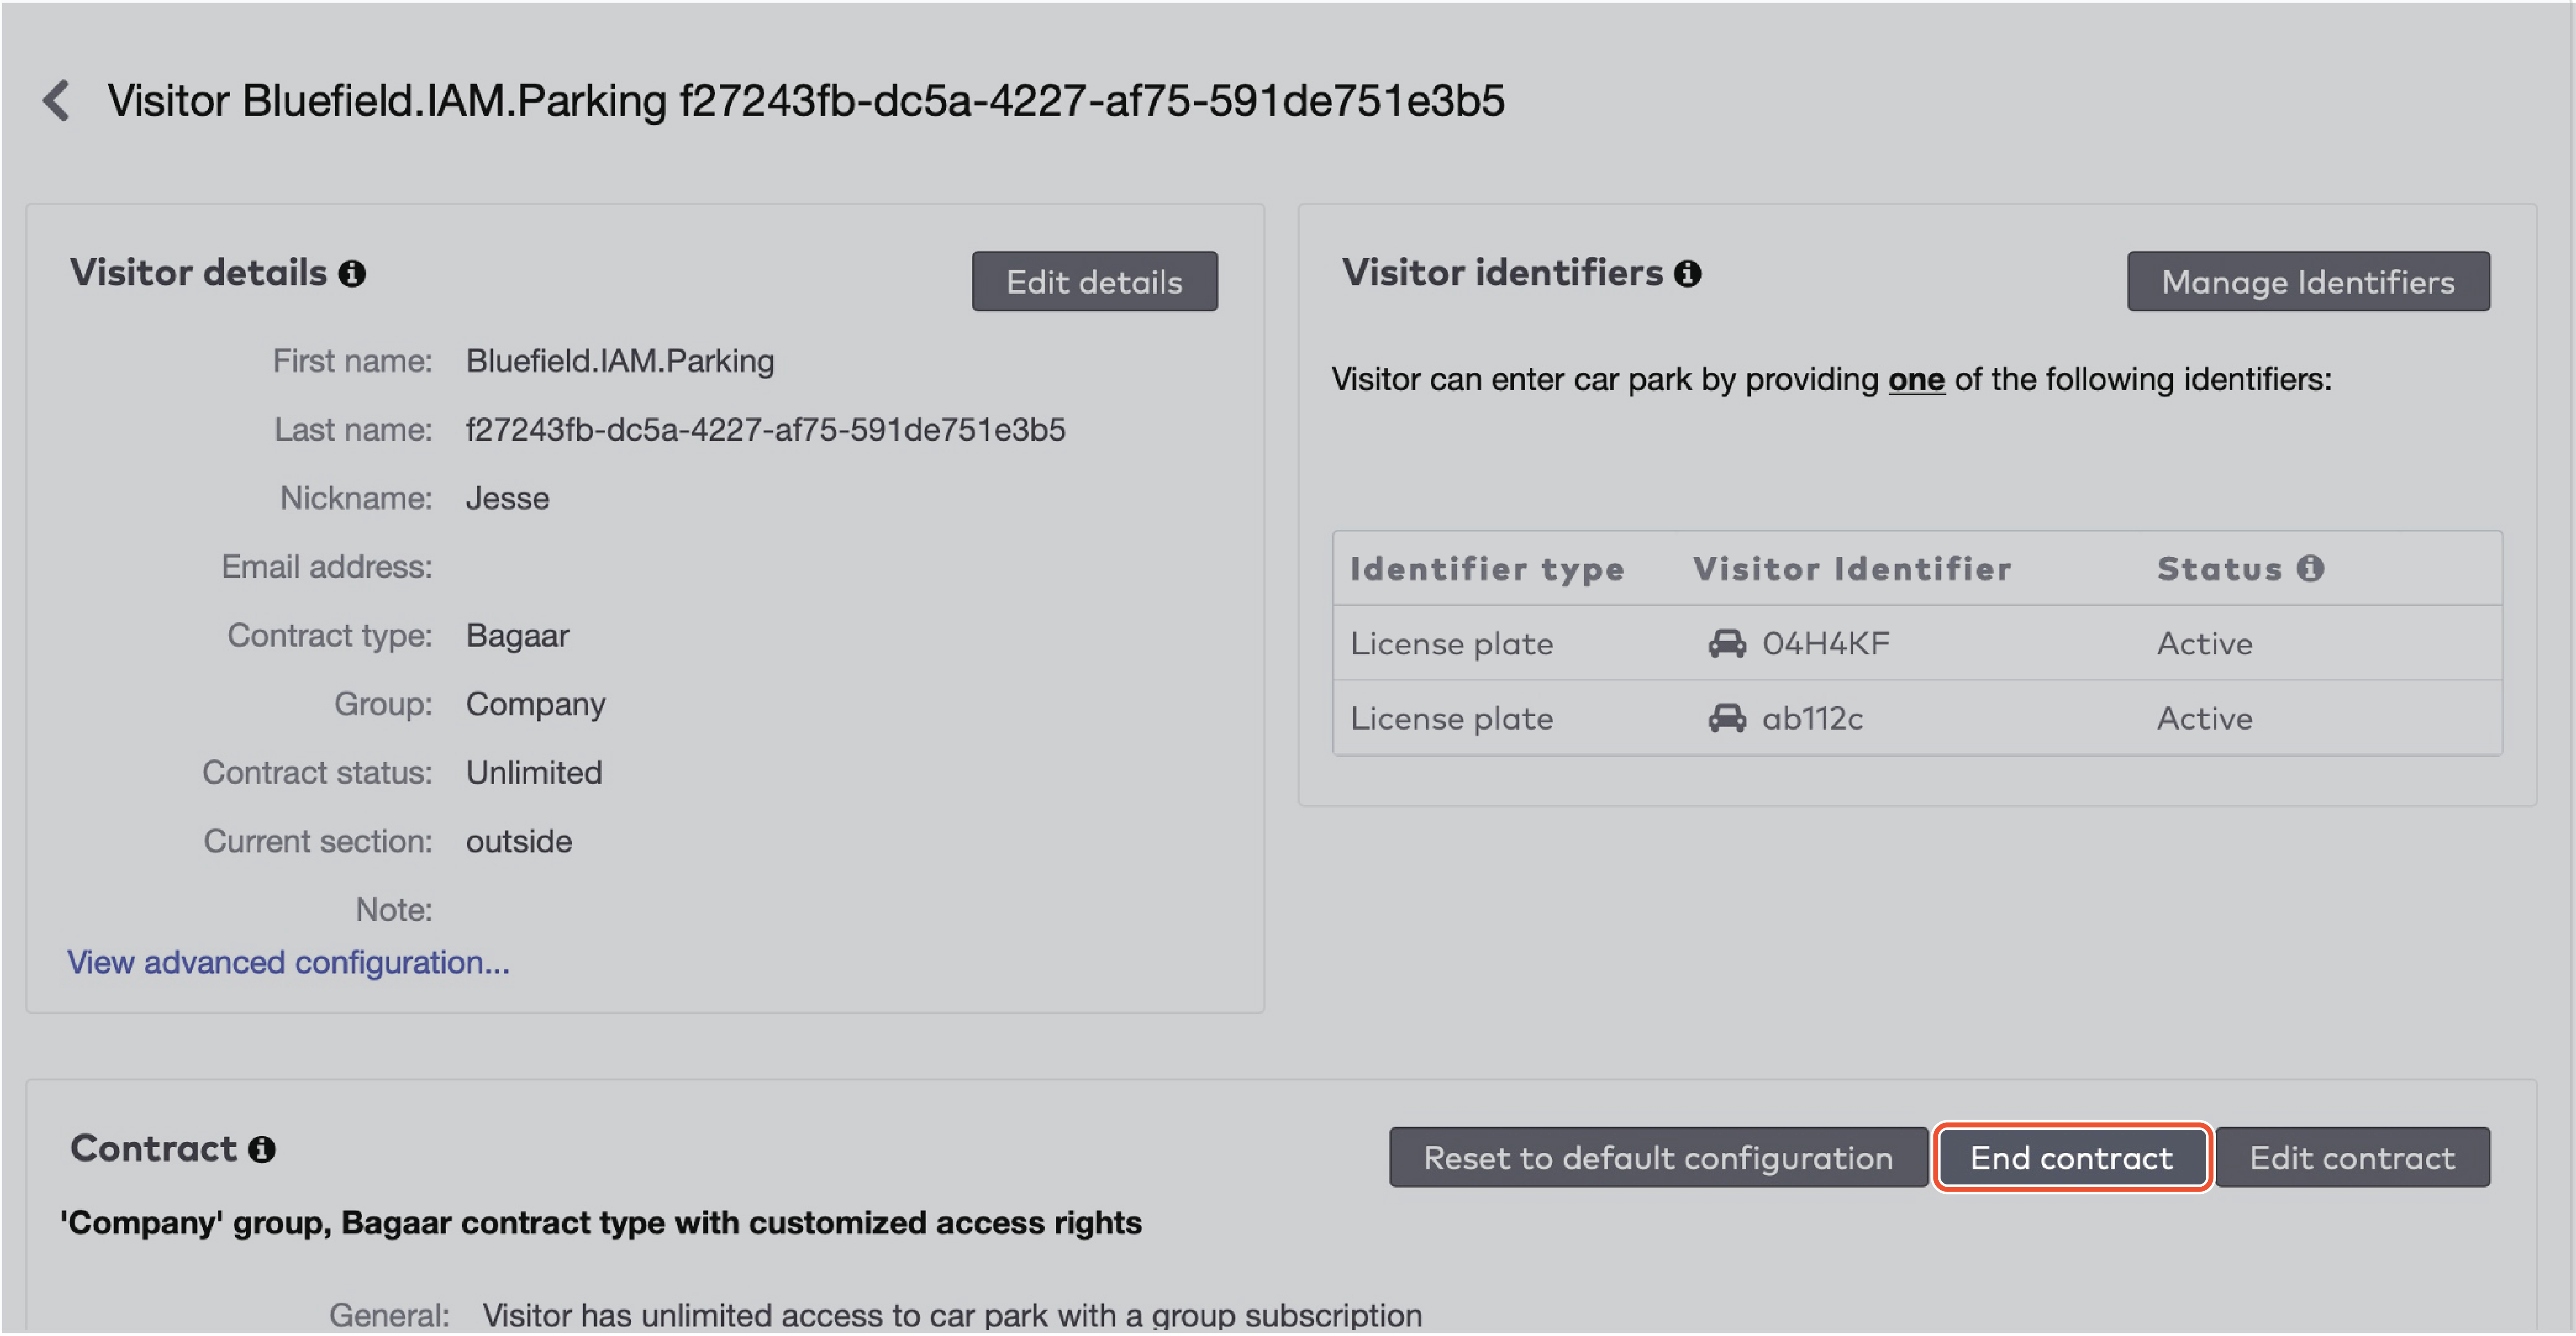Click the End contract button

click(x=2071, y=1158)
